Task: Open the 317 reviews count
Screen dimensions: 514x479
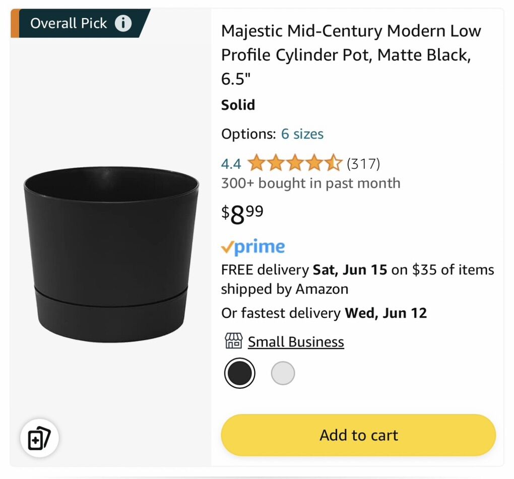Action: tap(363, 164)
